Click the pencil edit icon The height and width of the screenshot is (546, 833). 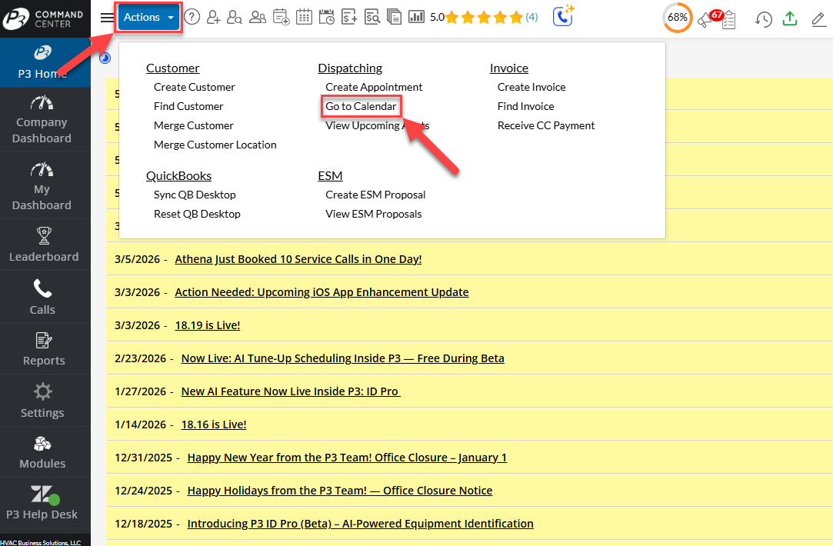coord(818,20)
